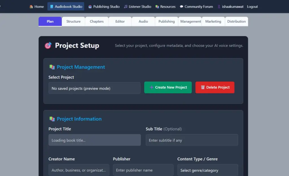This screenshot has width=289, height=176.
Task: Click the user icon beside ishaakumawat
Action: click(x=219, y=6)
